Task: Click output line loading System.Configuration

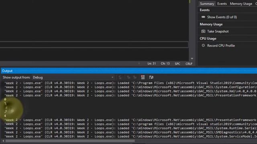Action: (131, 87)
